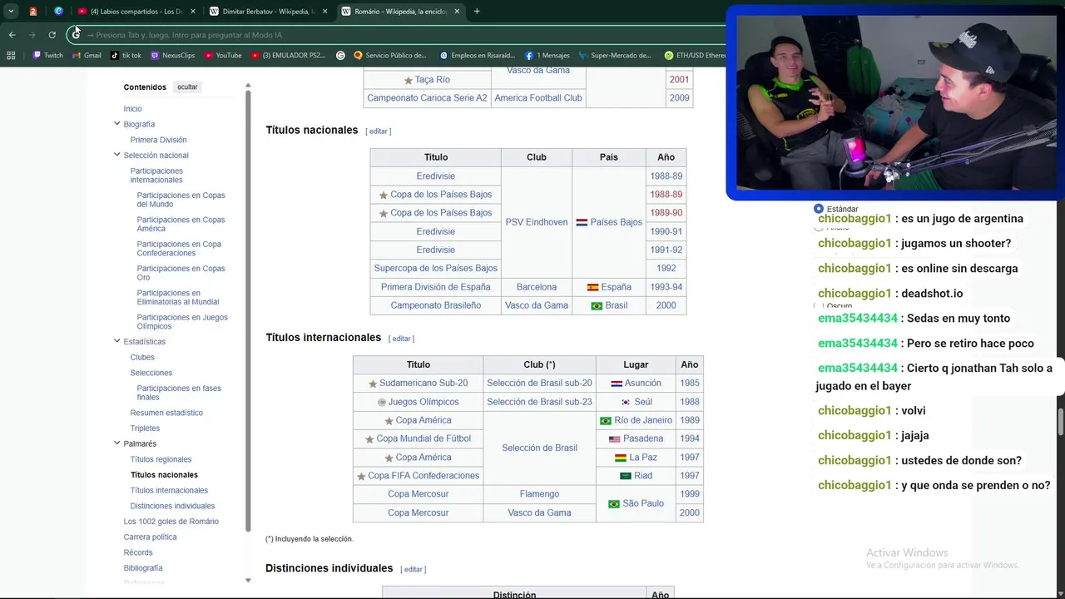Click the contents sidebar scrollbar thumb
The image size is (1065, 599).
tap(248, 310)
